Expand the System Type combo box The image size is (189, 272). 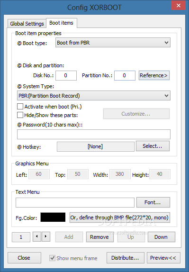pos(94,96)
